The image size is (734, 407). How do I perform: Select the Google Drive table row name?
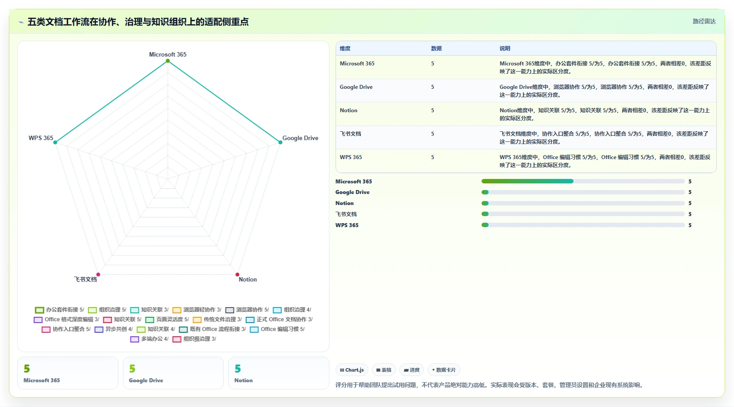pos(356,87)
